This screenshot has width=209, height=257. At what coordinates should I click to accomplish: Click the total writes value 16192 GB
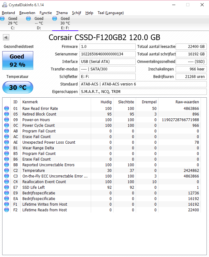click(191, 54)
